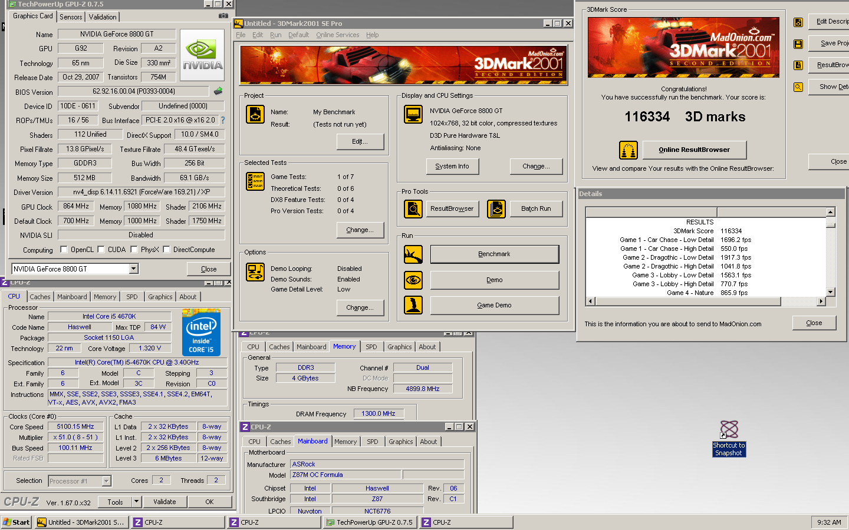Enable the PhysX checkbox
Viewport: 849px width, 530px height.
pos(134,249)
